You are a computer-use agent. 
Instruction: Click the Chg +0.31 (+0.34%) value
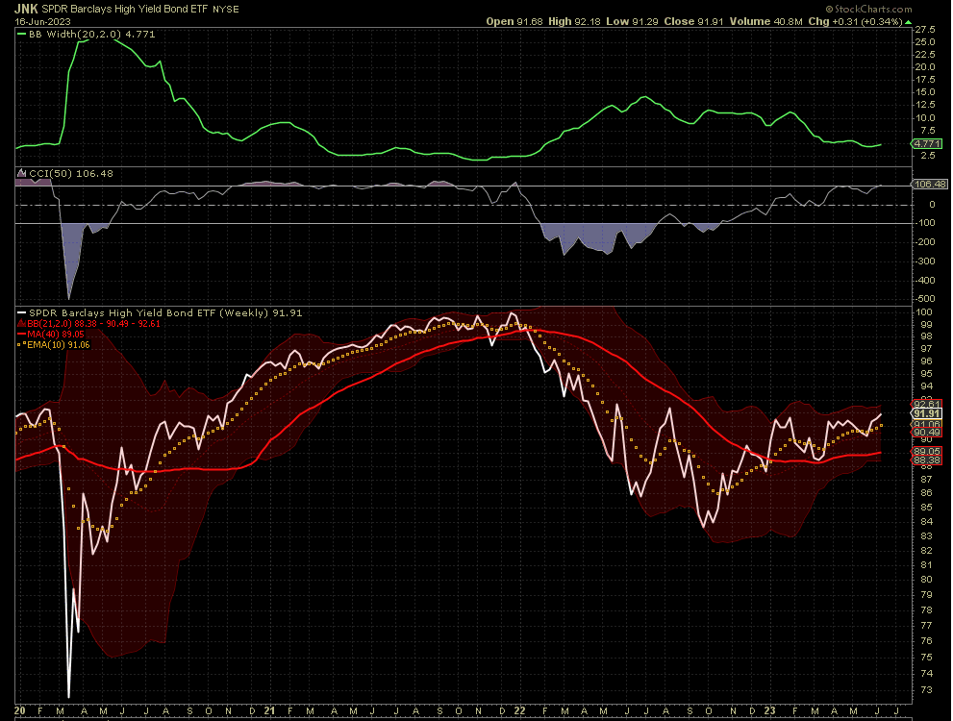tap(855, 21)
